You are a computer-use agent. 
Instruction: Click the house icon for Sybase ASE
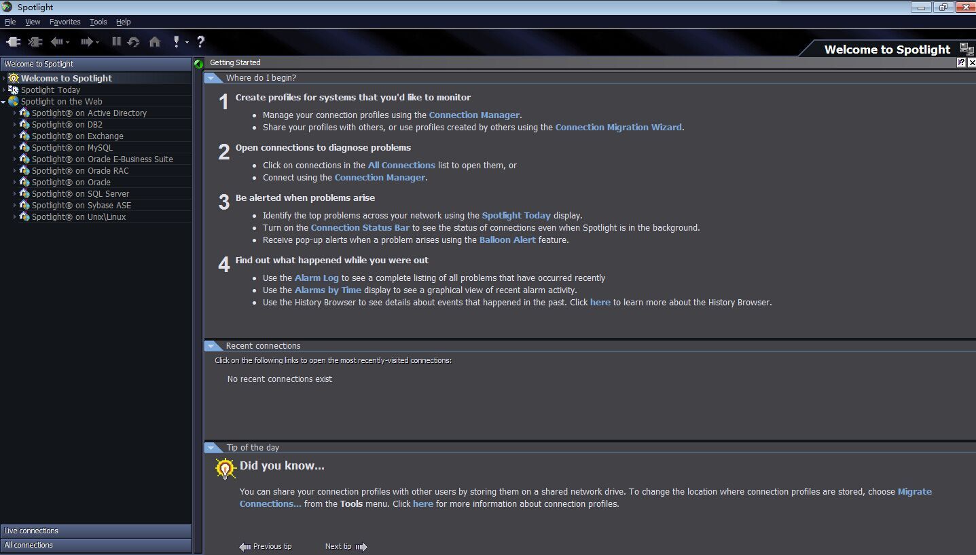tap(24, 205)
